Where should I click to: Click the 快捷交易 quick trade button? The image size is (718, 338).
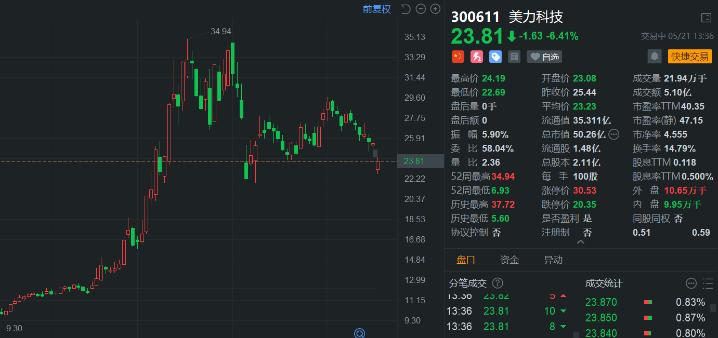pos(689,56)
